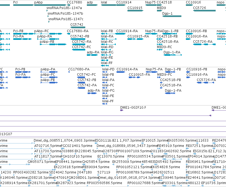Click the CG10915-PA protein label
The height and width of the screenshot is (187, 226).
coord(139,75)
